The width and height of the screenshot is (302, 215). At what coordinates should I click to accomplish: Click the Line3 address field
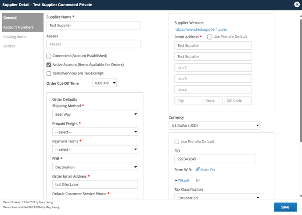pyautogui.click(x=213, y=79)
